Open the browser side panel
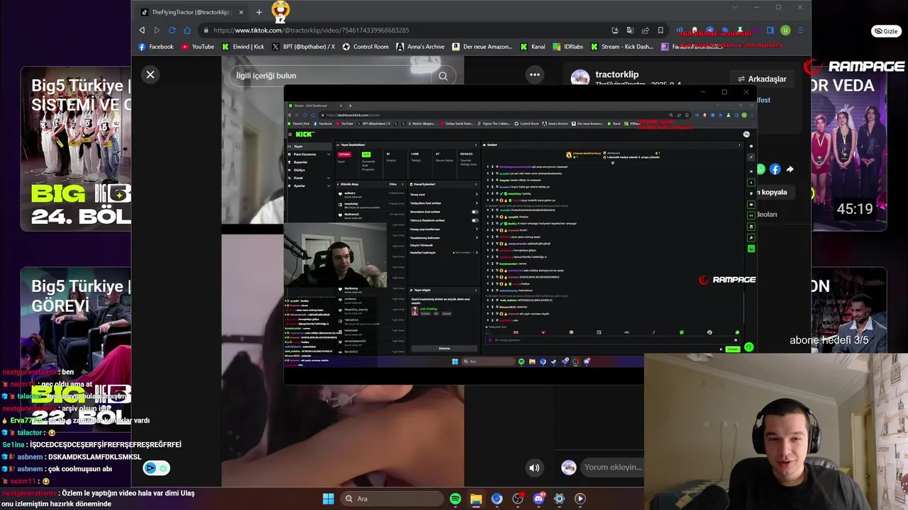 (770, 30)
